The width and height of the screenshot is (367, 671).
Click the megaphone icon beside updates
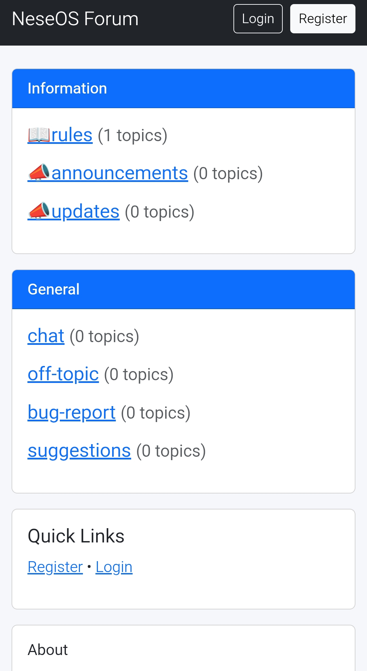(x=39, y=212)
